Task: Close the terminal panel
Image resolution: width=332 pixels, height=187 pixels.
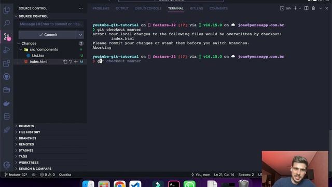Action: (326, 8)
